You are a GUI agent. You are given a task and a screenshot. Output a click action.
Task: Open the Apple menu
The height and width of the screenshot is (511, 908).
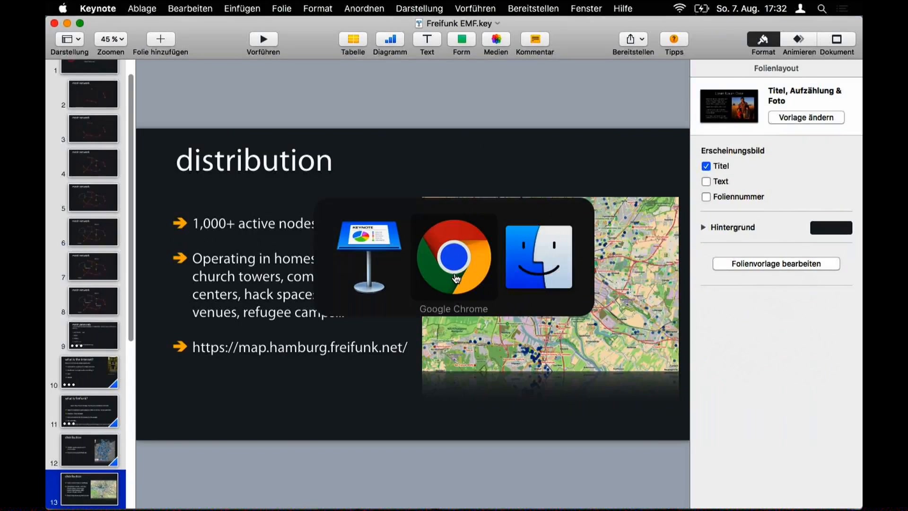click(62, 9)
